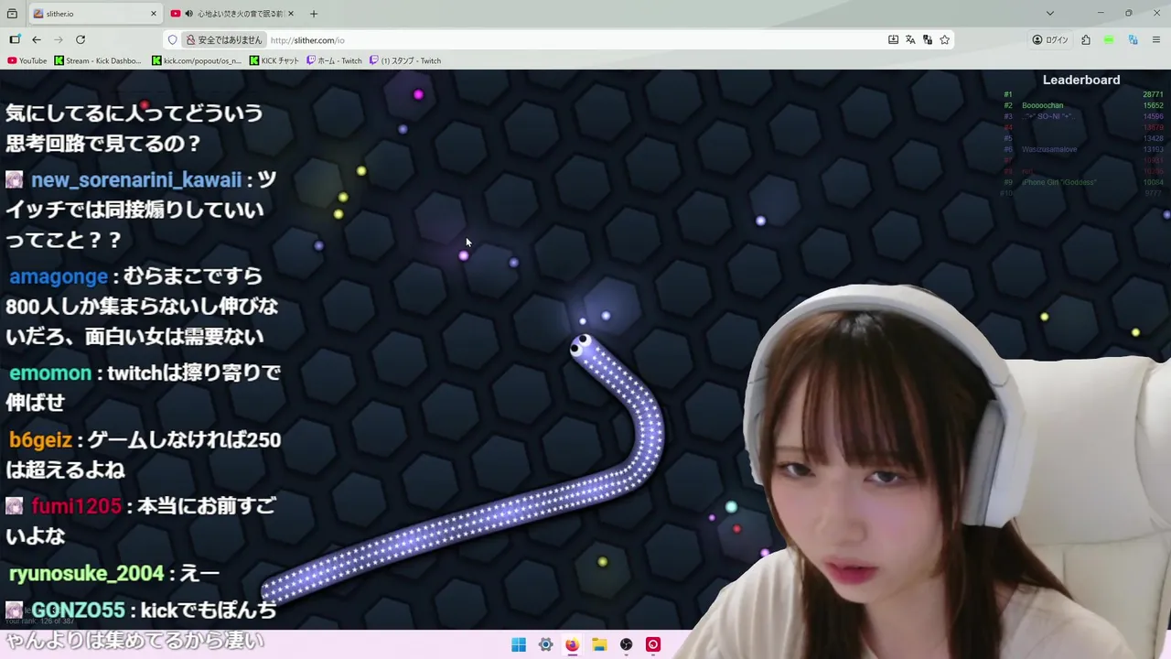
Task: Click chat username emomon
Action: [x=50, y=373]
